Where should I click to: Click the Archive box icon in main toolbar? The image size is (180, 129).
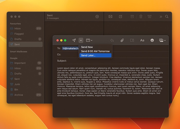pos(132,17)
